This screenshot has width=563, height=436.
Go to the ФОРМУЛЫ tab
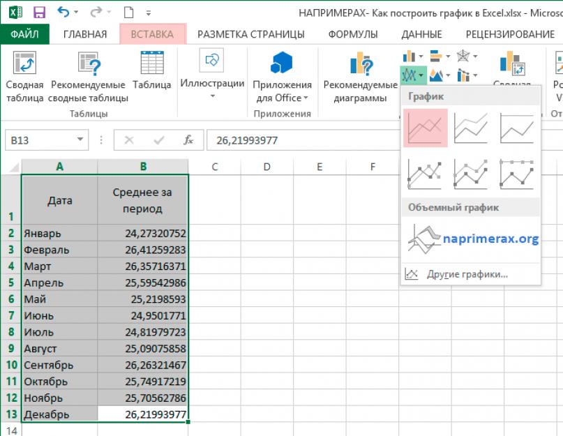353,34
